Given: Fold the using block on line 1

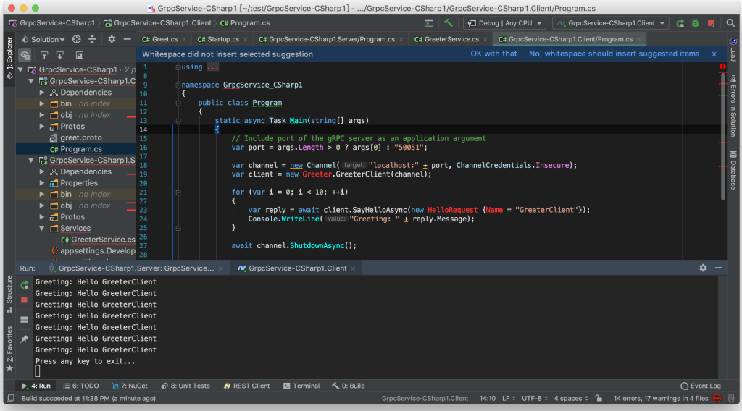Looking at the screenshot, I should coord(178,67).
